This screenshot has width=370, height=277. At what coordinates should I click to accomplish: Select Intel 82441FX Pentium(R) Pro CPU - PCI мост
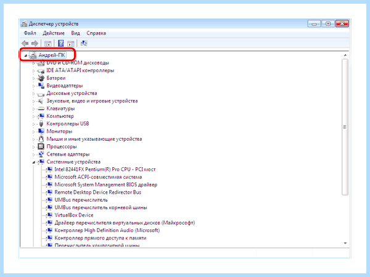click(105, 169)
